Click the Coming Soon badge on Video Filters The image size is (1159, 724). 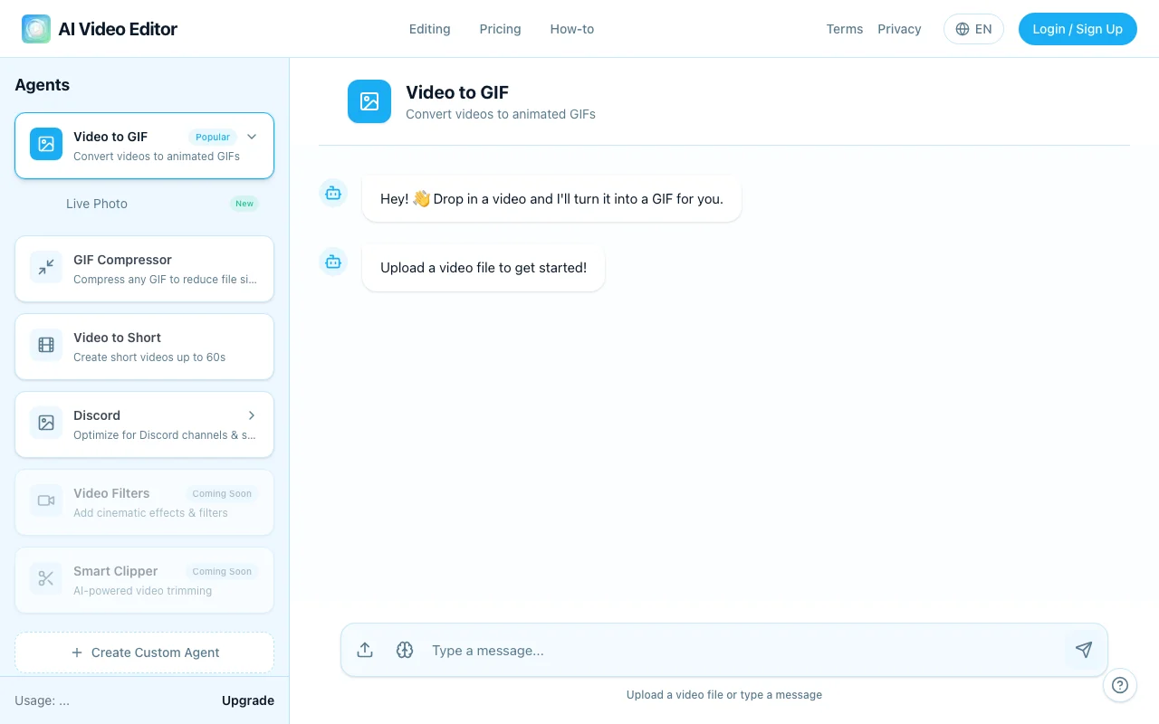tap(222, 493)
